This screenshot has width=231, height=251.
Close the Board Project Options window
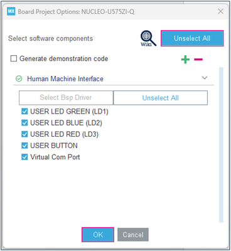(x=220, y=11)
